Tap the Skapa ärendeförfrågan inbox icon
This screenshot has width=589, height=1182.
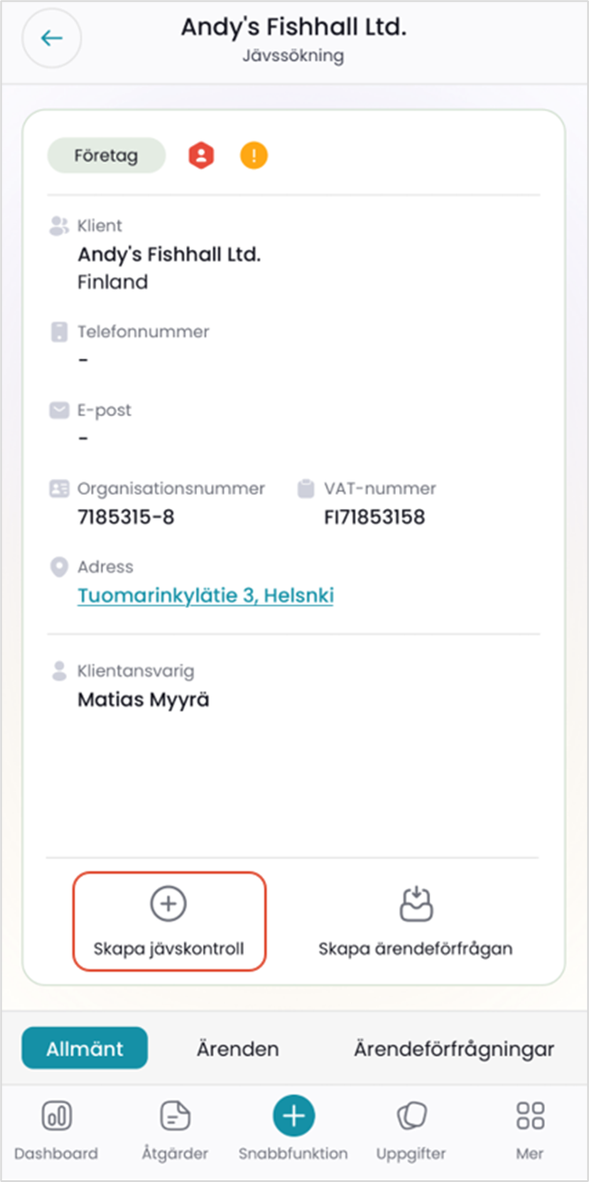415,903
